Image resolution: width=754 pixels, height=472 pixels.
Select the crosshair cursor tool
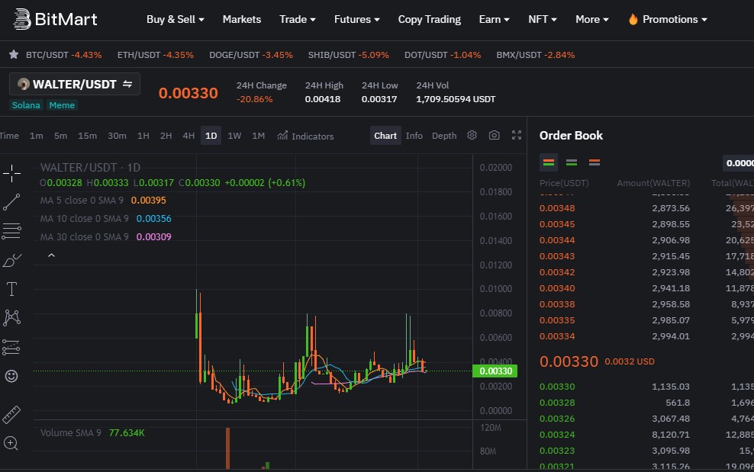[x=11, y=173]
